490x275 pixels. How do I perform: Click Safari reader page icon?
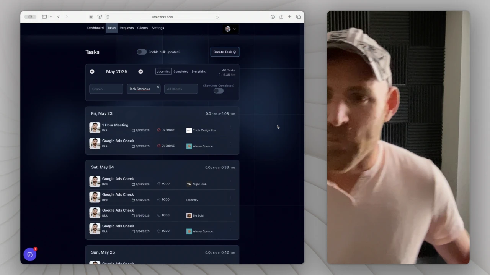point(108,17)
